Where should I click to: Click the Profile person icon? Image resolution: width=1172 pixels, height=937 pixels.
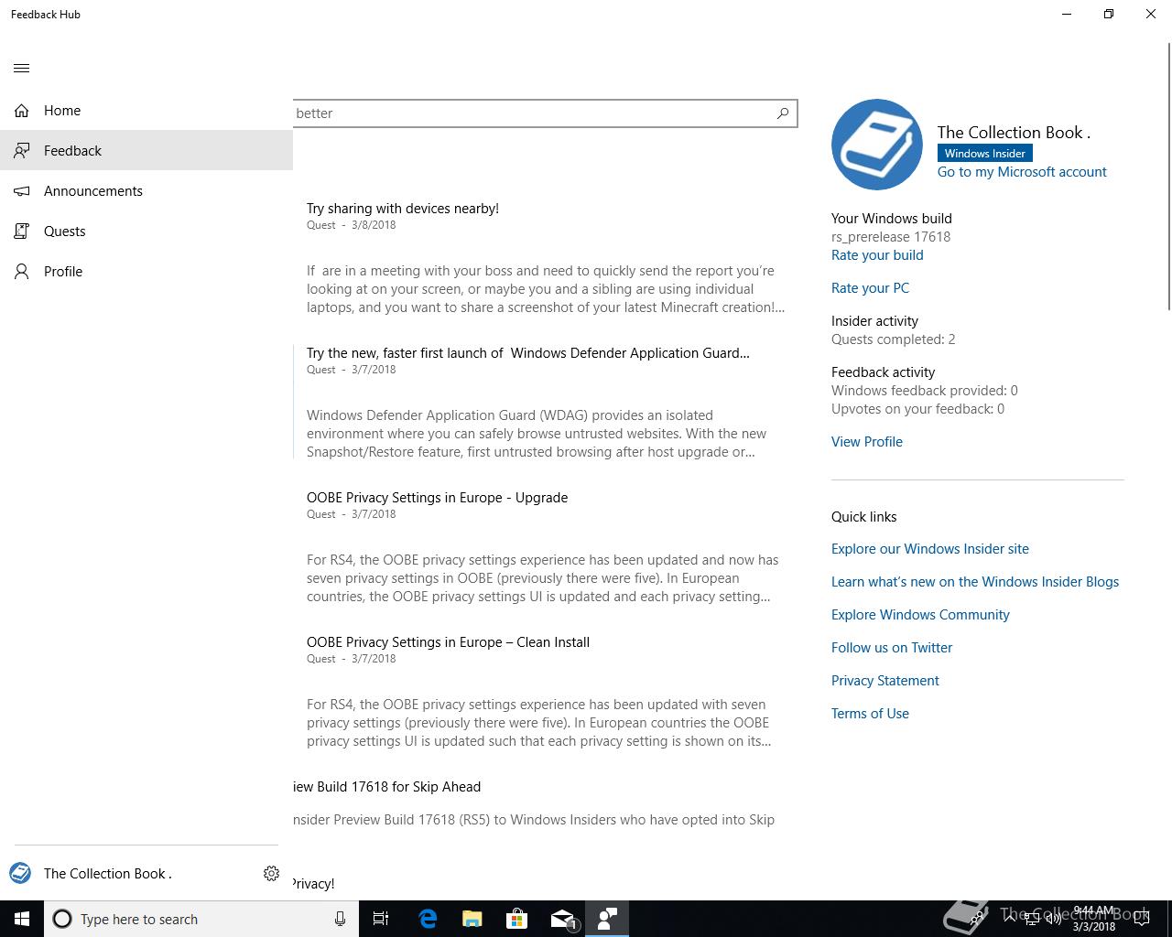click(22, 272)
